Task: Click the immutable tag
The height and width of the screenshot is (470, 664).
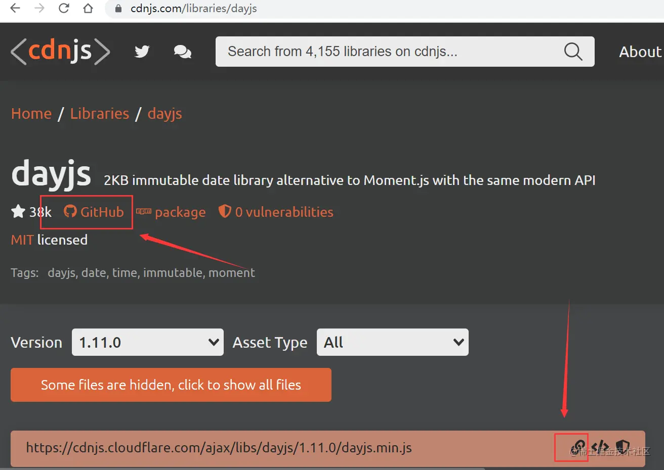Action: coord(174,273)
